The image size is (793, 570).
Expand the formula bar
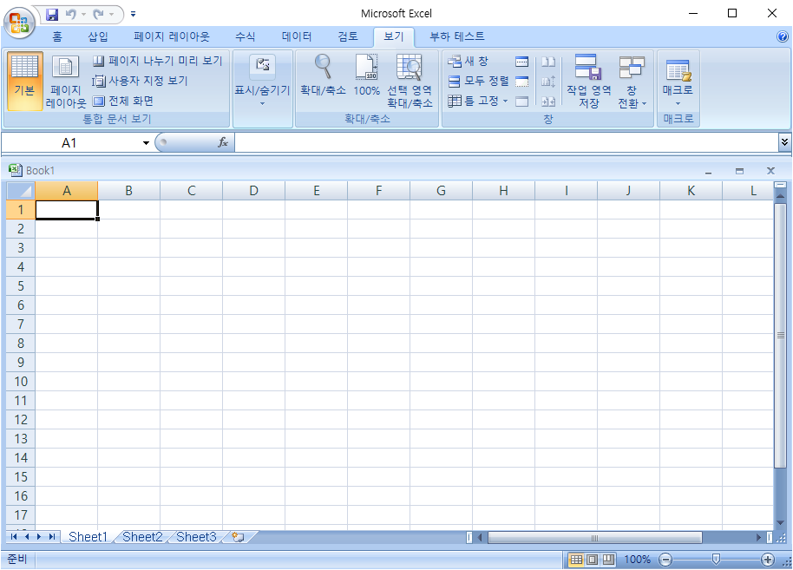[784, 142]
